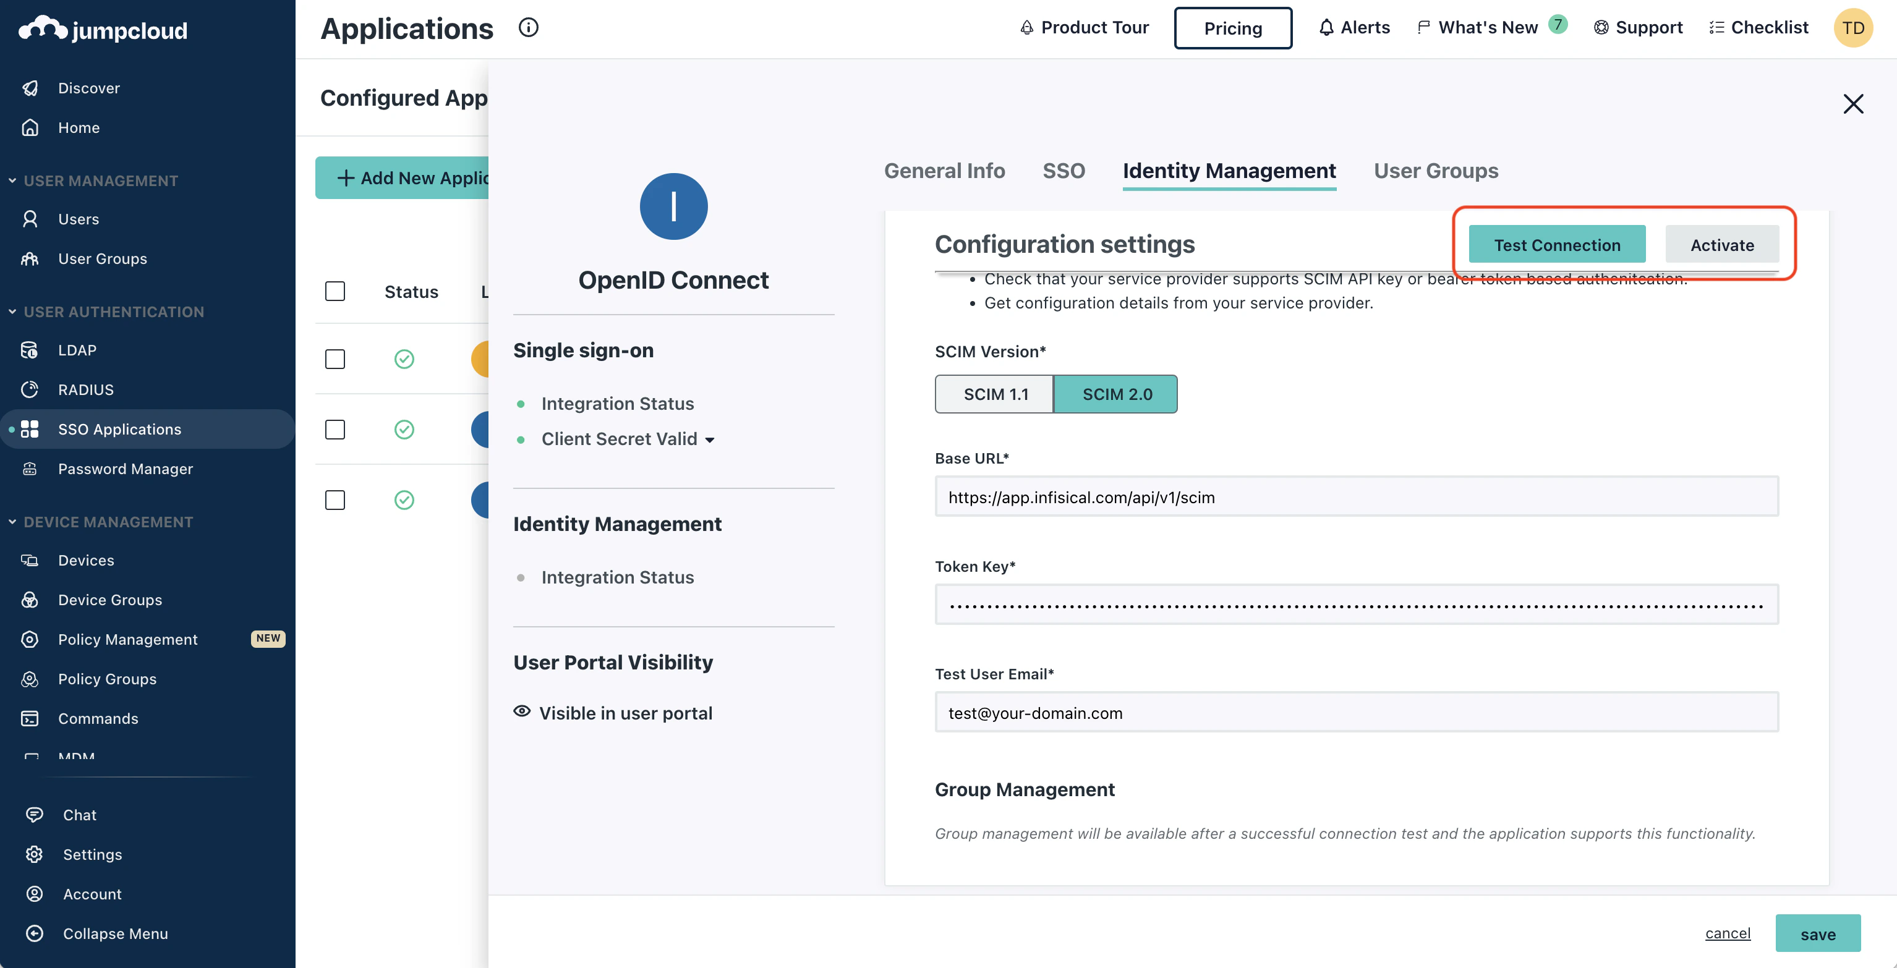
Task: Click the Status column header
Action: [411, 292]
